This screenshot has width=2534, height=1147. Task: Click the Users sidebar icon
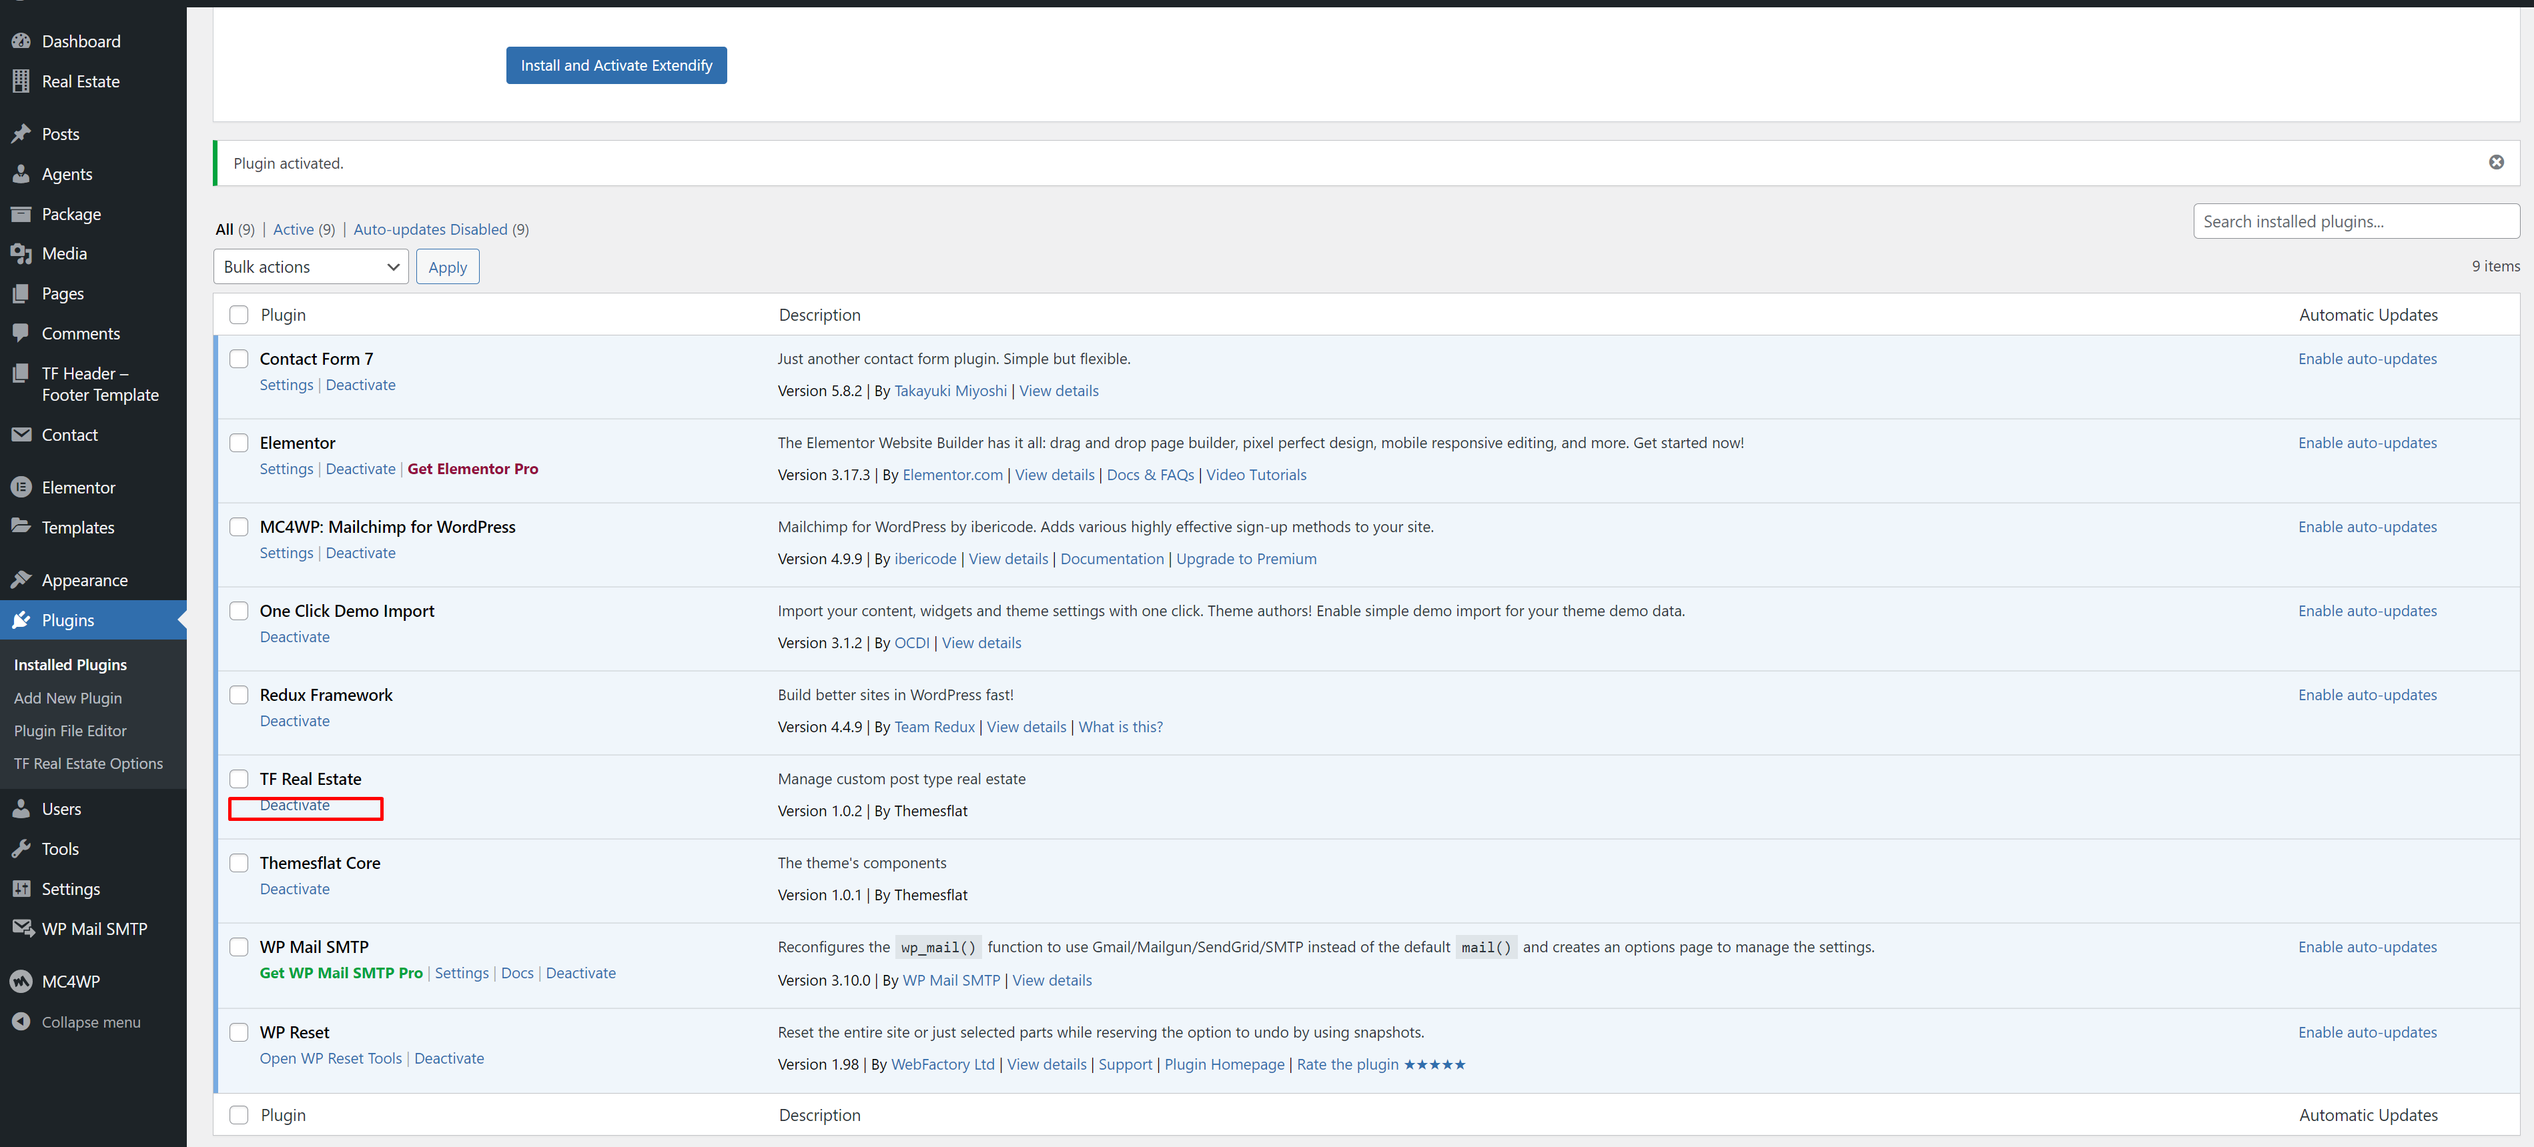(x=21, y=809)
